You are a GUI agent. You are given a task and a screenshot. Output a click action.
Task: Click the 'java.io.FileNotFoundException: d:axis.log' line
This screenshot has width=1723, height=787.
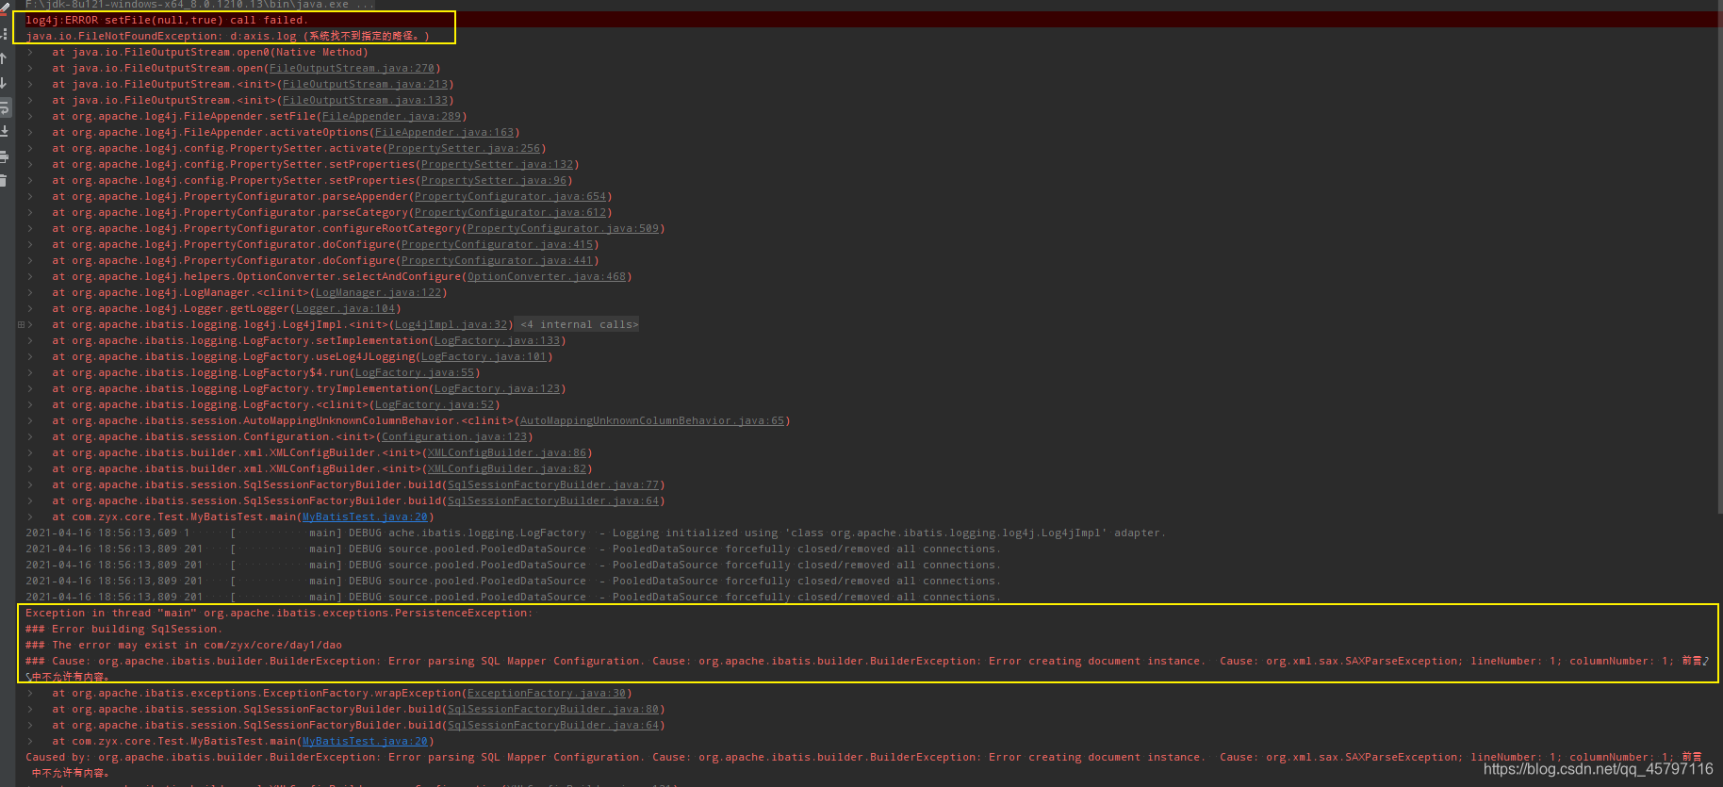(x=227, y=37)
